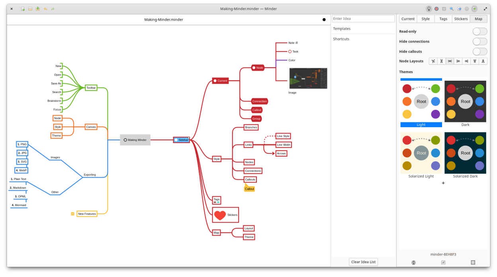Open the settings gear menu
The height and width of the screenshot is (277, 497).
pos(467,9)
